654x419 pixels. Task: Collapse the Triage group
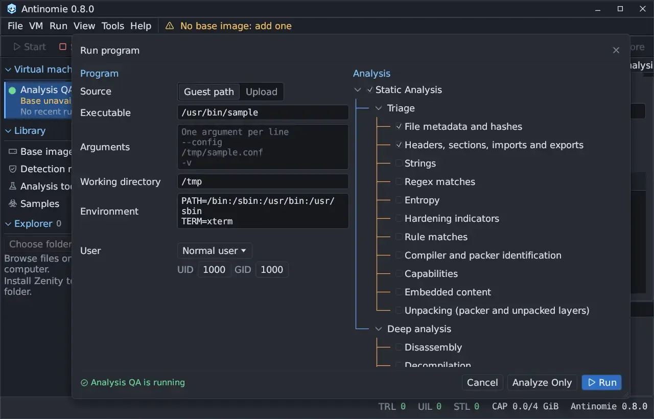pos(379,108)
